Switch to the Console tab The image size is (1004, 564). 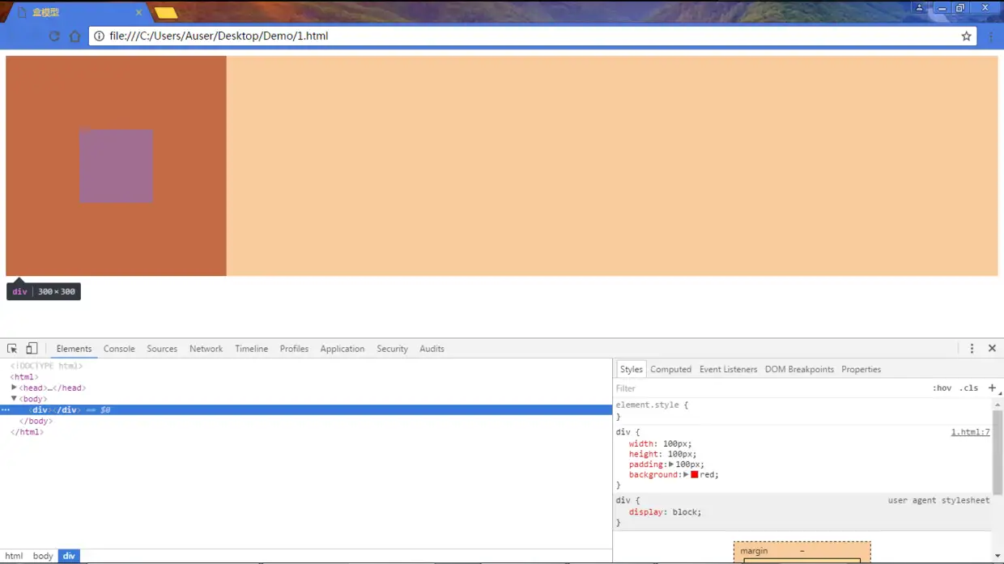click(119, 349)
